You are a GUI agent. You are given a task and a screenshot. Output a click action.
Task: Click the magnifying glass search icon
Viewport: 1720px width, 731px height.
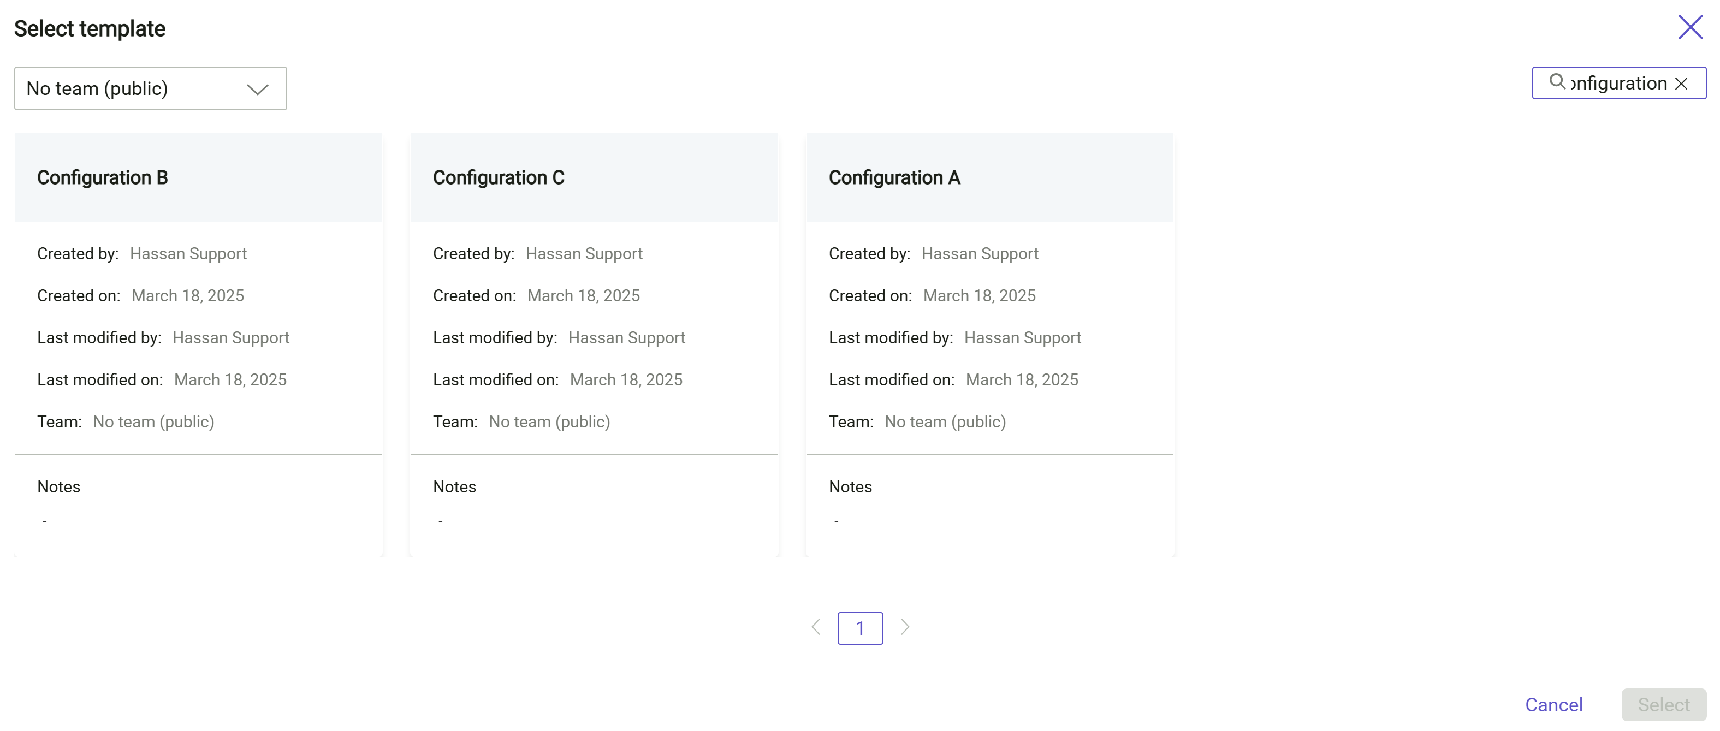1558,83
